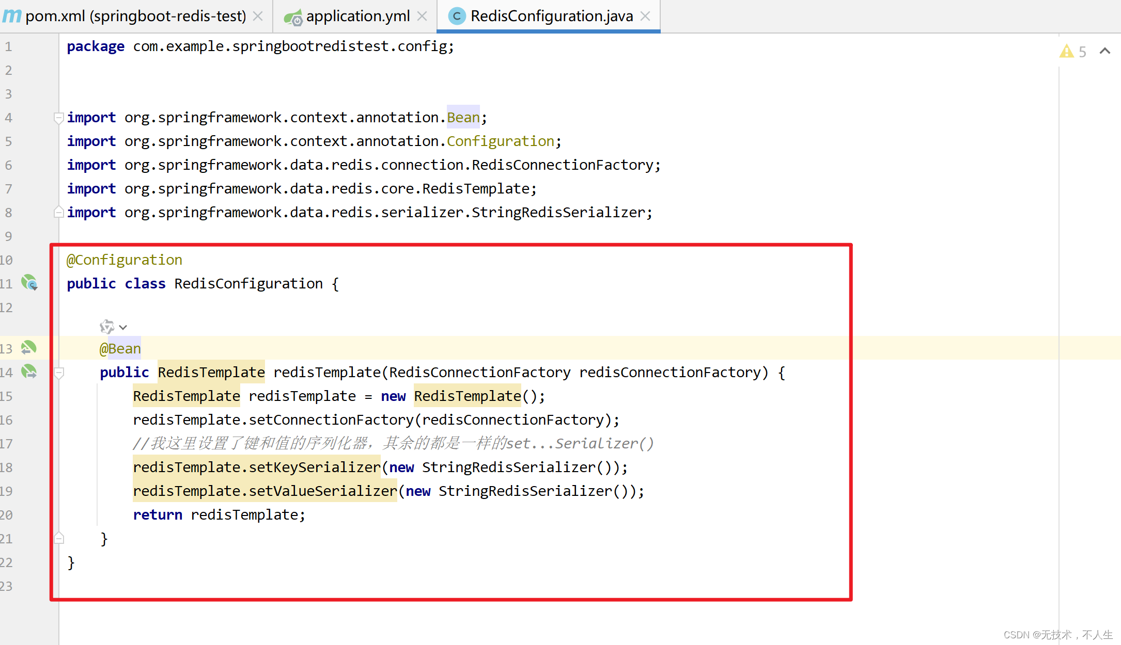Screen dimensions: 1121x645
Task: Click line number 2 in the gutter
Action: point(8,70)
